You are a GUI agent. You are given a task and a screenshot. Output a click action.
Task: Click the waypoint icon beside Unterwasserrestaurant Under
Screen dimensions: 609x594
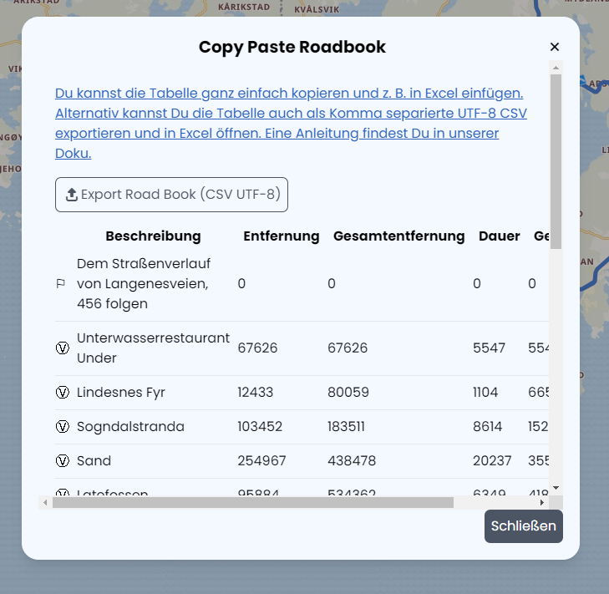pos(62,348)
